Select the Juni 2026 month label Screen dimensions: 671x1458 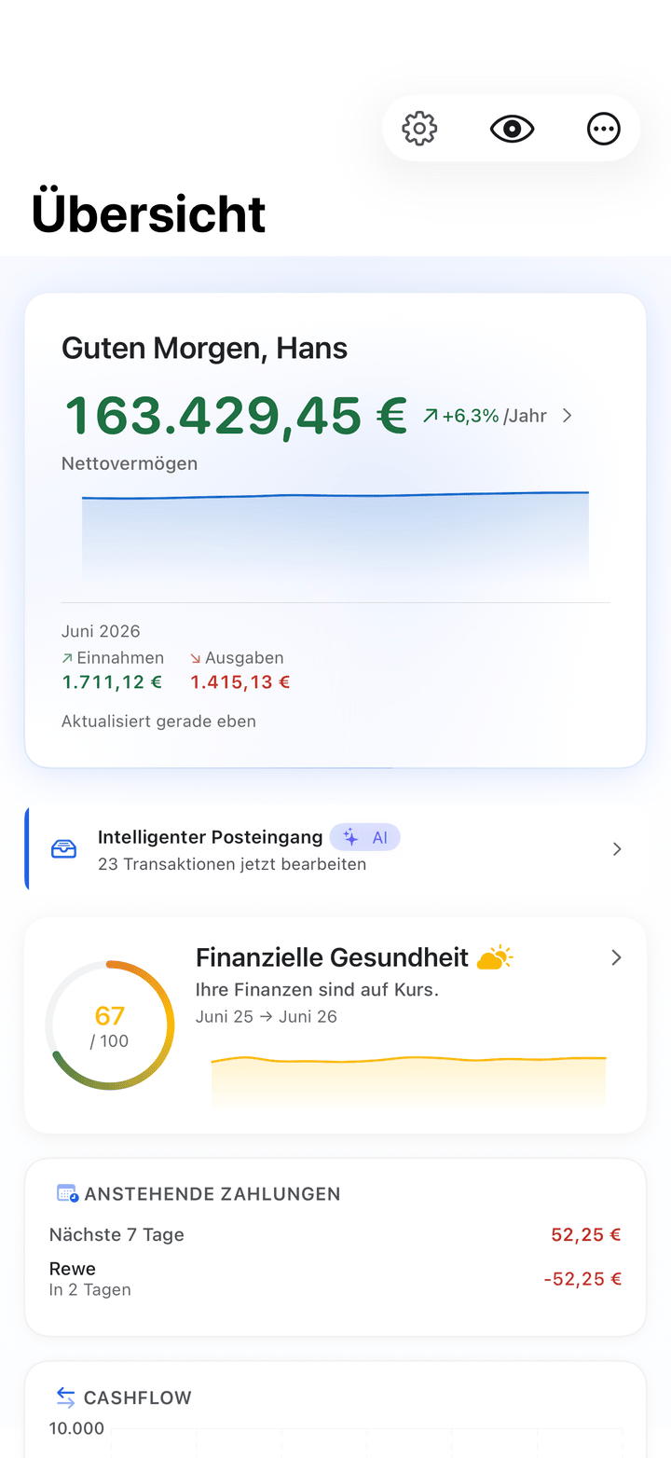[101, 631]
